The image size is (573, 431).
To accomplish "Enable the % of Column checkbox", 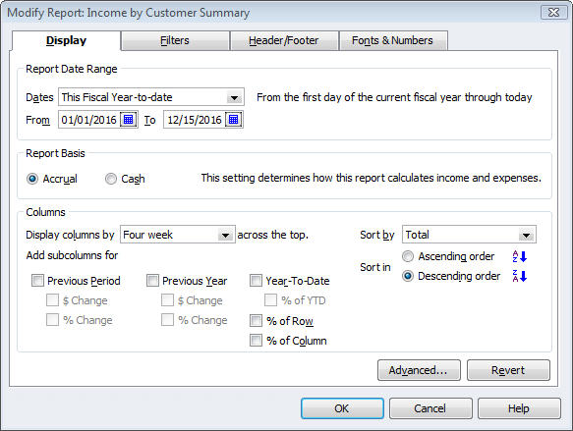I will click(x=256, y=341).
